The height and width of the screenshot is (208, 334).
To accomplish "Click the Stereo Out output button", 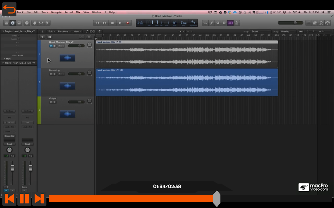I will click(9, 136).
